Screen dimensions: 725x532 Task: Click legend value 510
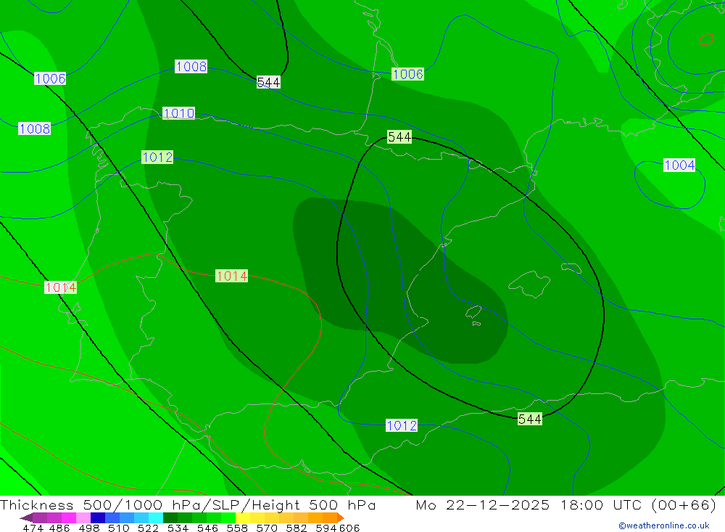(x=118, y=528)
